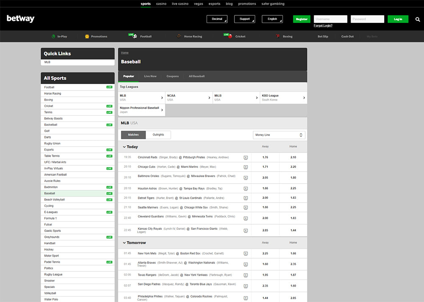Screen dimensions: 424x302
Task: Collapse the Today matches section
Action: (x=130, y=147)
